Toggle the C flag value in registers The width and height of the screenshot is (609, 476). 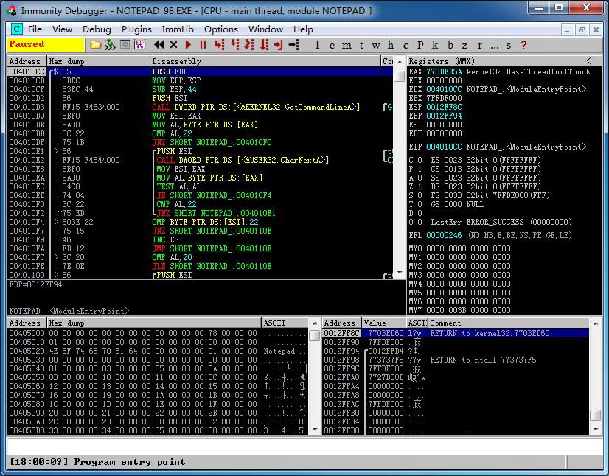click(420, 160)
